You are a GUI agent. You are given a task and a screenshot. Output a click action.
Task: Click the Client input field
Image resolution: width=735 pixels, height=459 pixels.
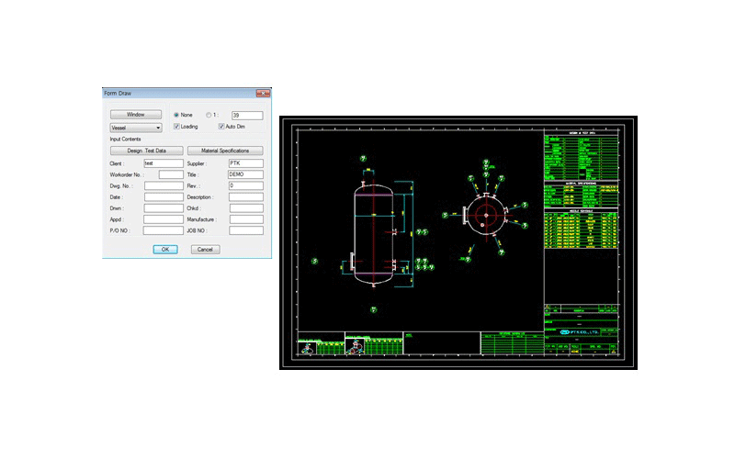tap(164, 163)
